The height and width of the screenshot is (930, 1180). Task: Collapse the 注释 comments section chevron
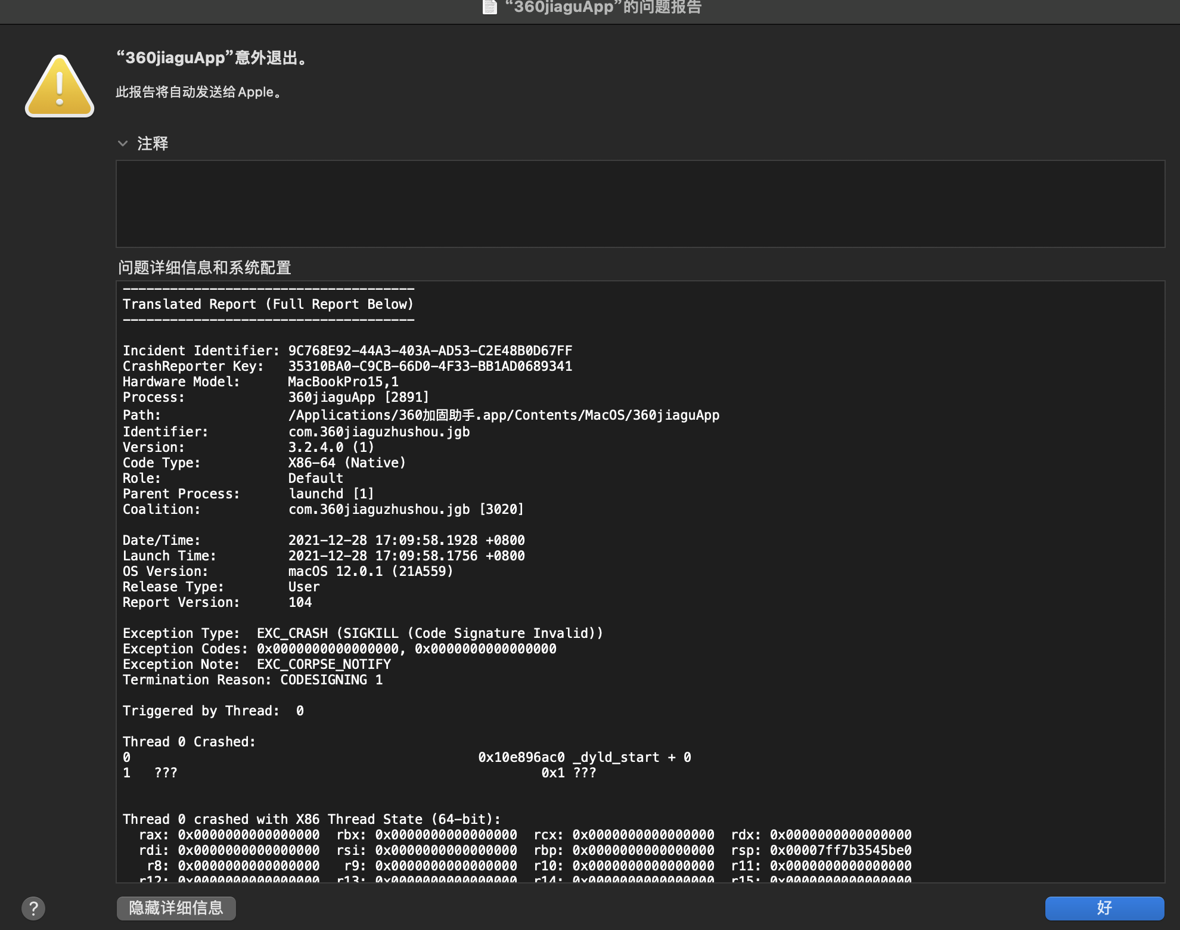(123, 144)
